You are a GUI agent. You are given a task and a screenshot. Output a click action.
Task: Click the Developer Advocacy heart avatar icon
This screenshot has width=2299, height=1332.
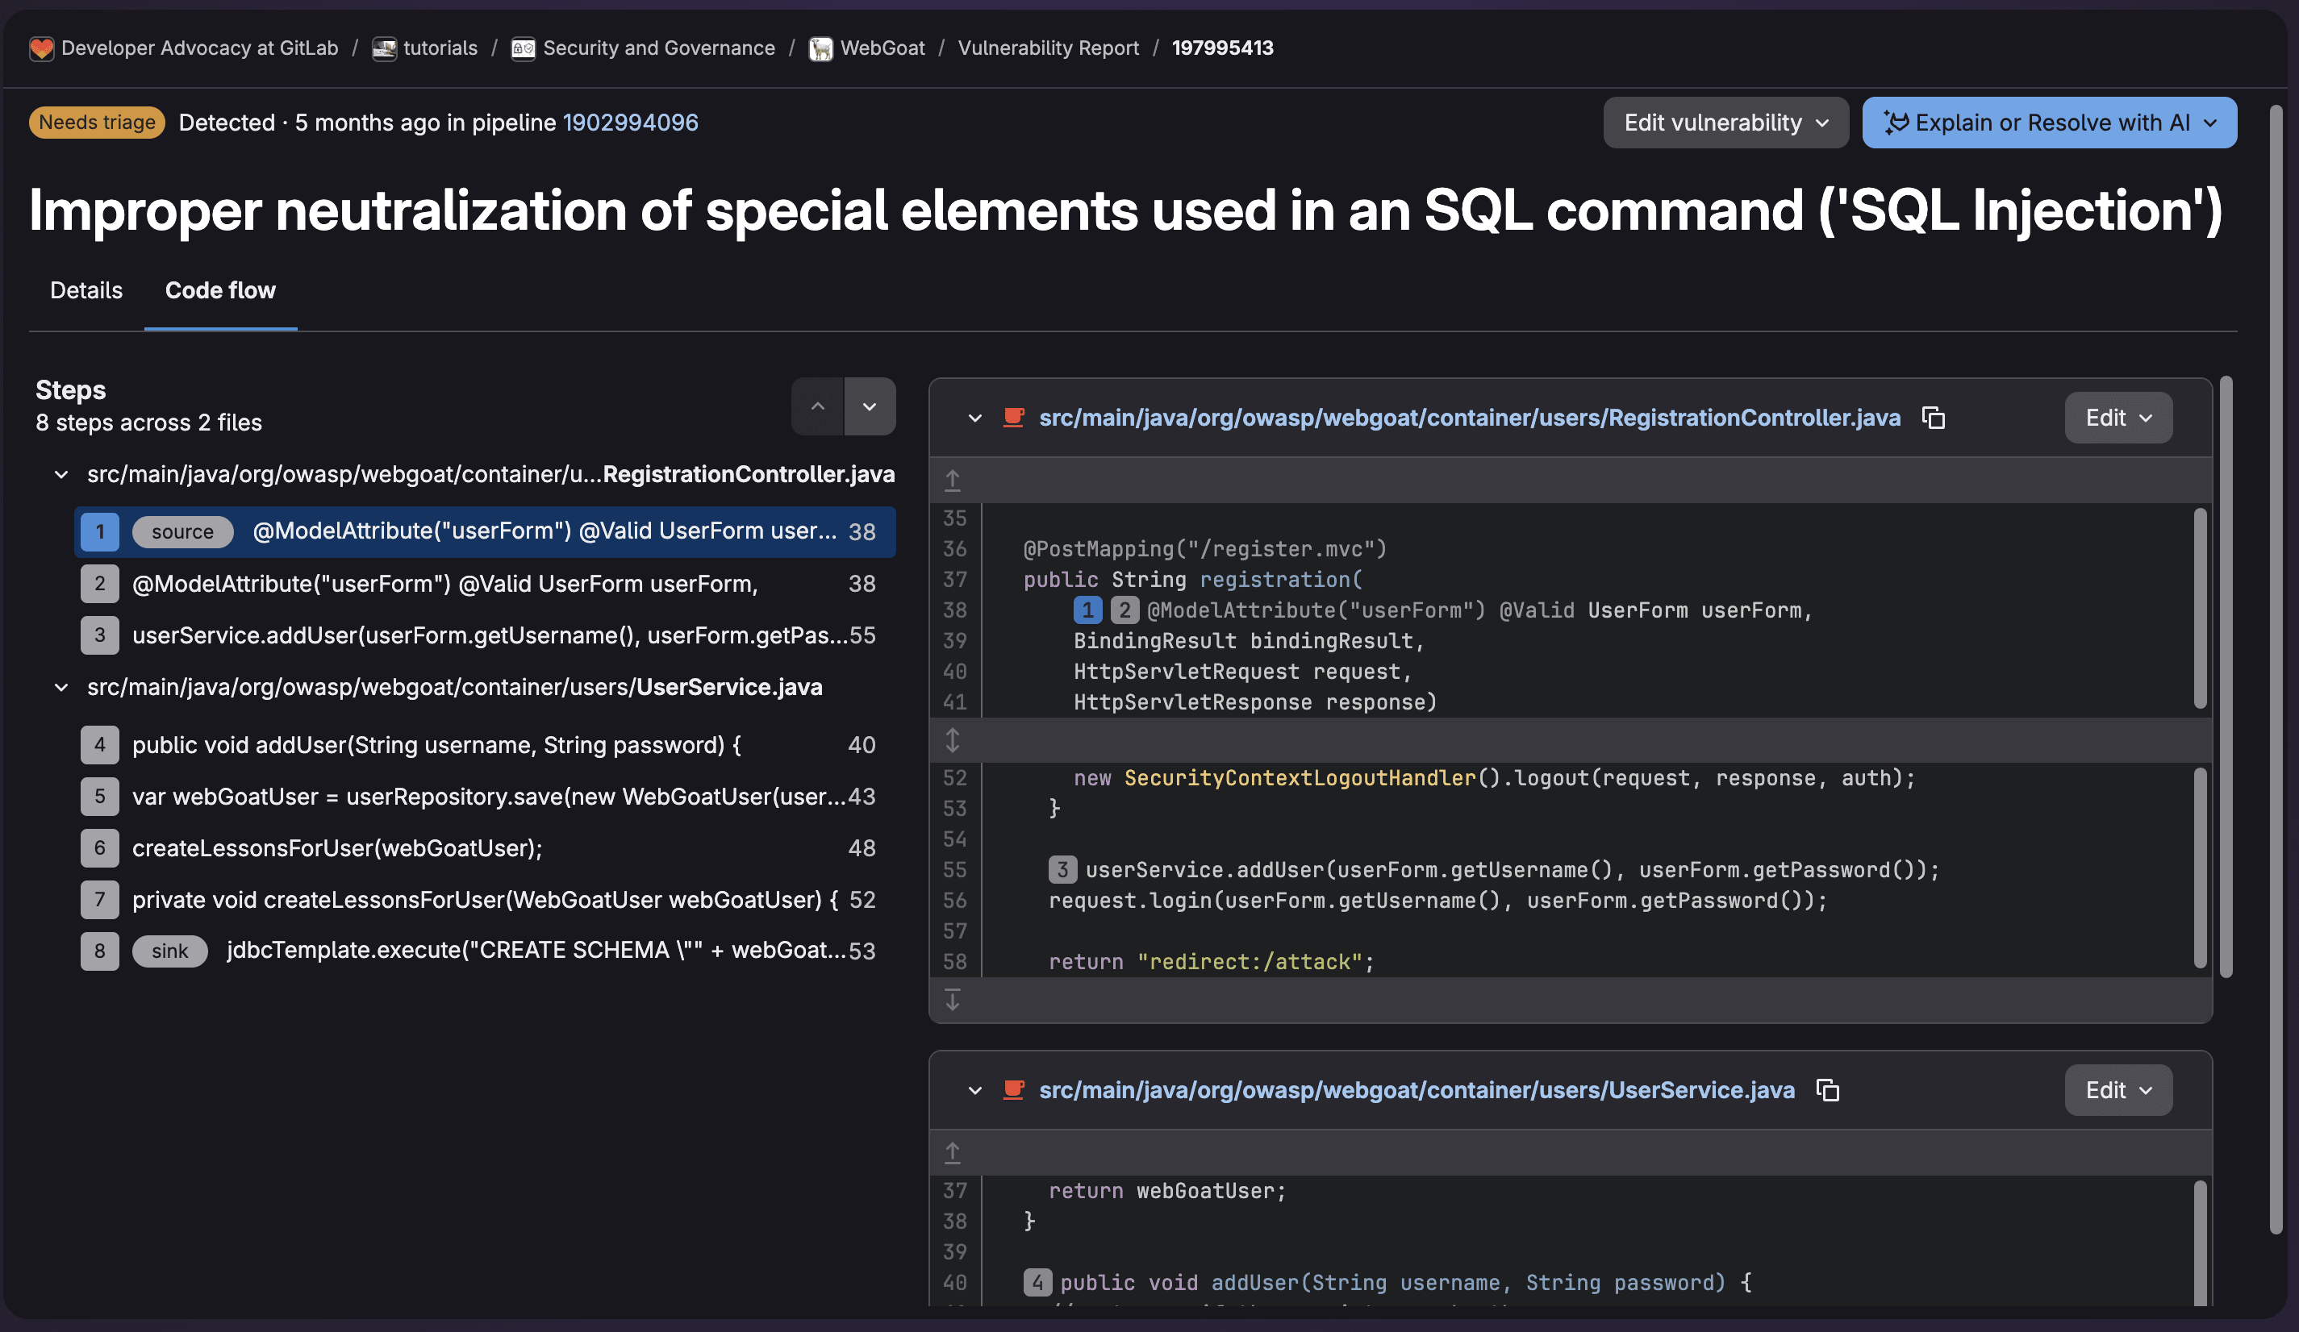(x=42, y=48)
